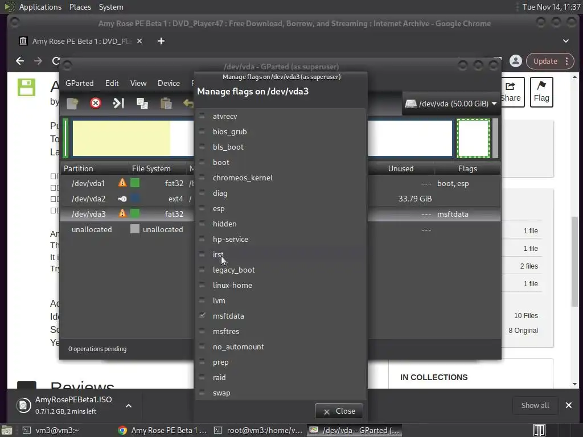Click the warning icon on /dev/vda1
This screenshot has width=583, height=437.
point(122,183)
